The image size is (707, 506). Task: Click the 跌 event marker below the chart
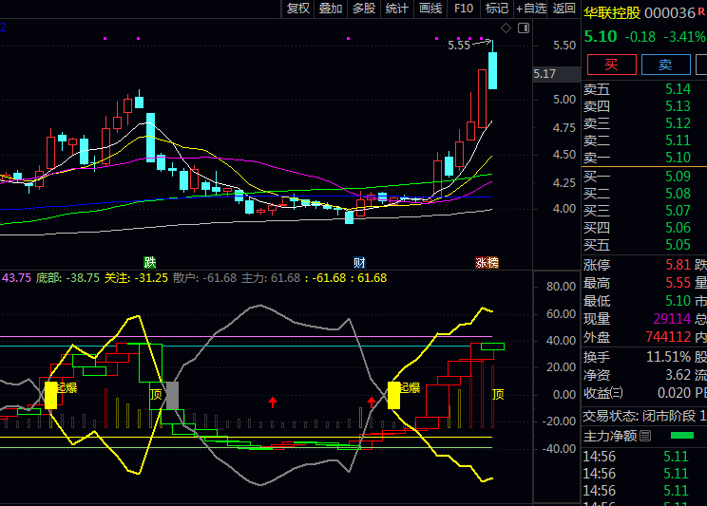click(x=149, y=262)
